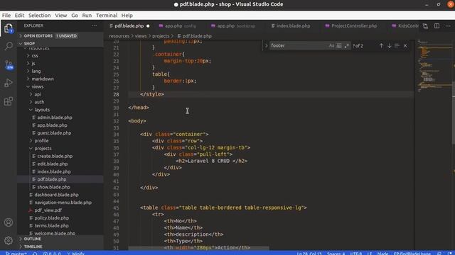Open the File menu
455x255 pixels.
pyautogui.click(x=6, y=16)
